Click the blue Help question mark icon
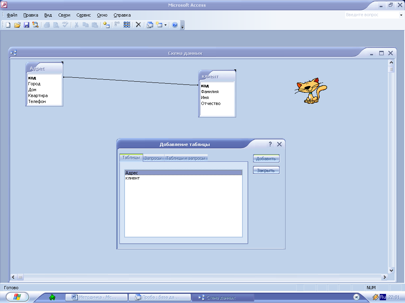405x303 pixels. click(175, 25)
